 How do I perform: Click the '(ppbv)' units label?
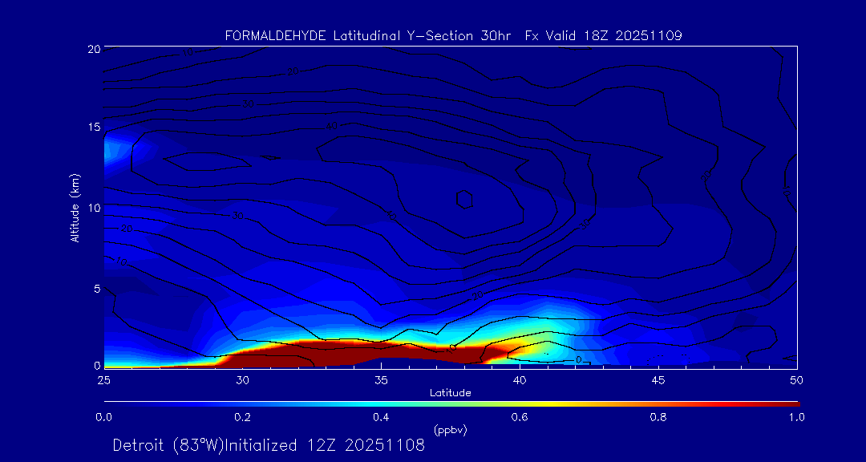(x=451, y=431)
